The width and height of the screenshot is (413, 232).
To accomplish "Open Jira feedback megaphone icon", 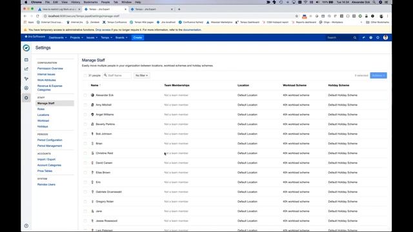I will [x=364, y=37].
